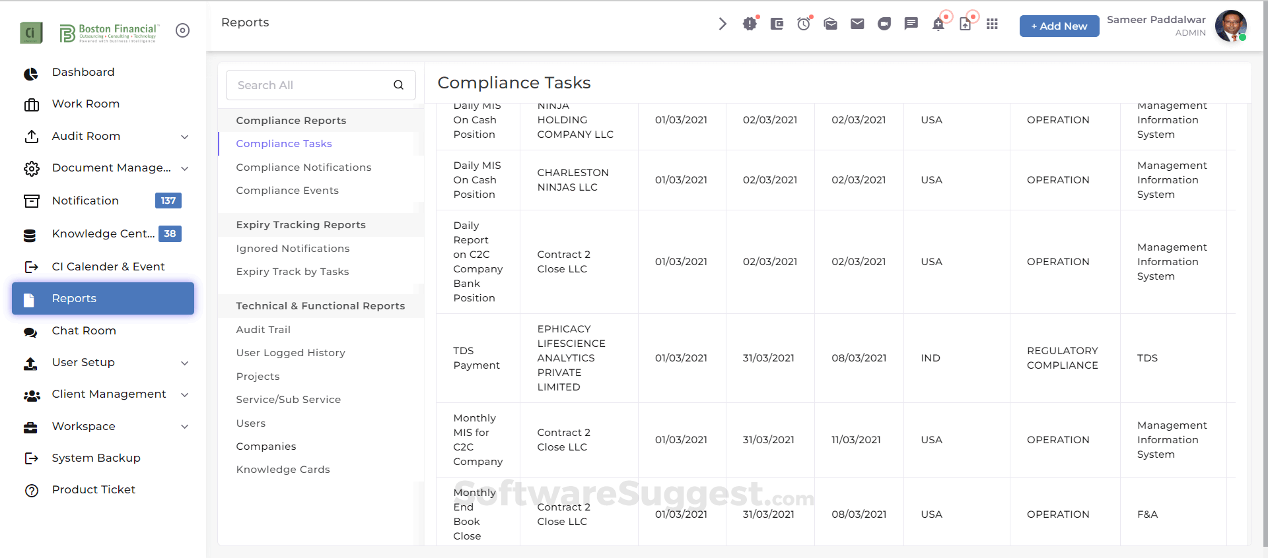
Task: Focus the Search All input field
Action: (310, 85)
